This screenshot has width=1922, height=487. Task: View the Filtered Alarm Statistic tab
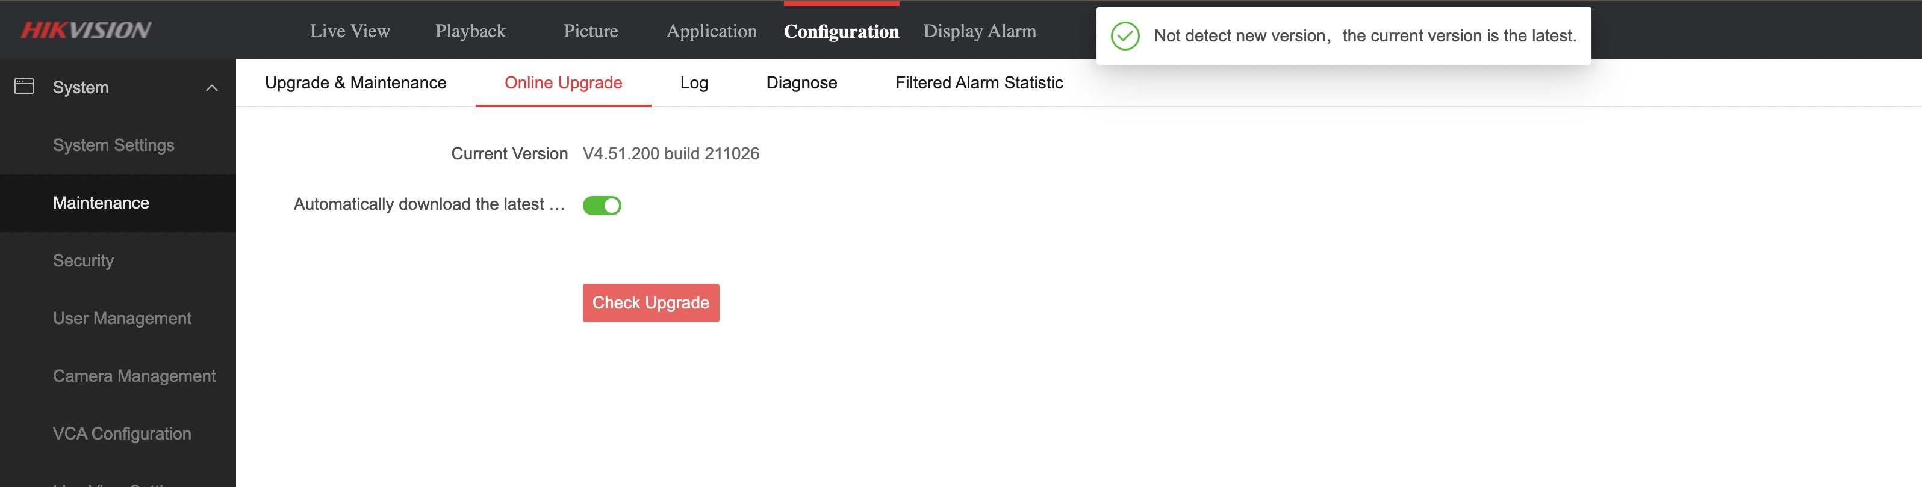pos(978,82)
